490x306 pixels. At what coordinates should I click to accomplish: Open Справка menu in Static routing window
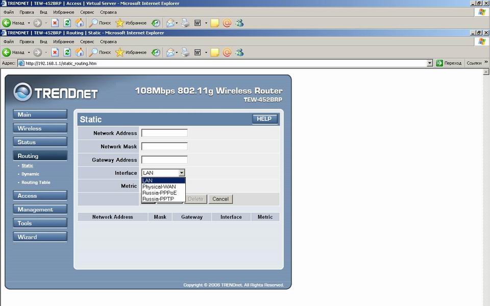(x=108, y=41)
